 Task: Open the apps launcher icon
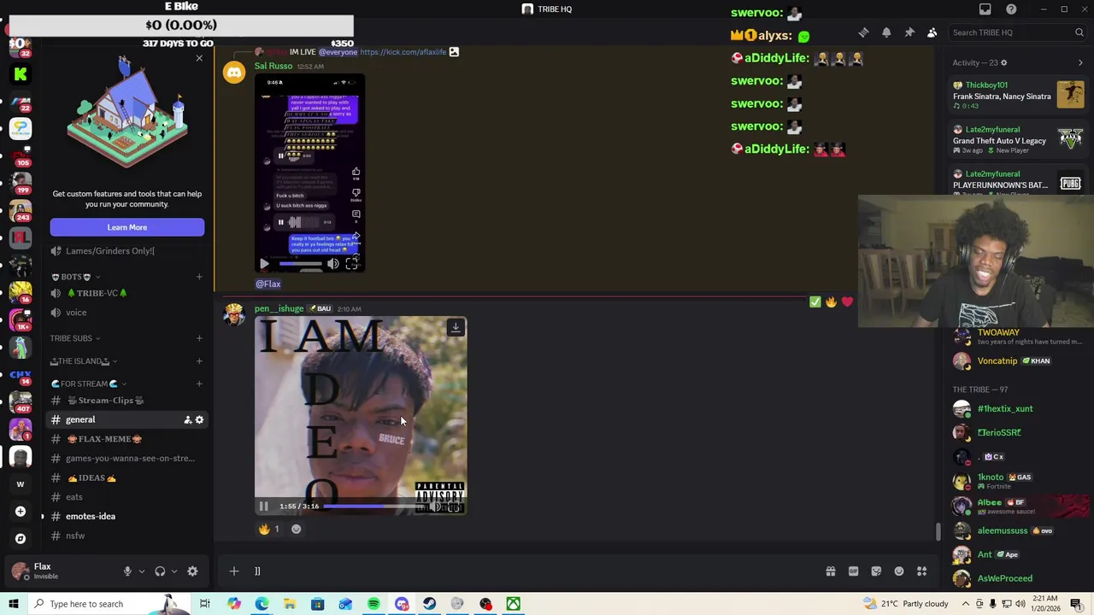[922, 571]
